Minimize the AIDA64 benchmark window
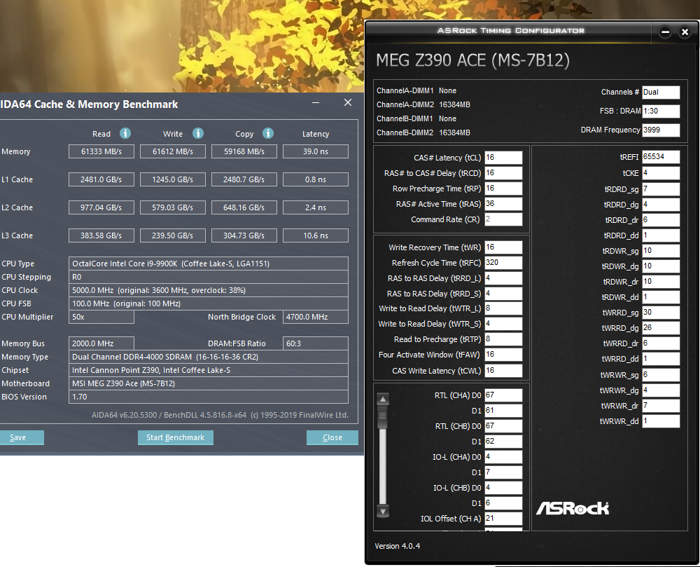700x567 pixels. click(x=316, y=103)
